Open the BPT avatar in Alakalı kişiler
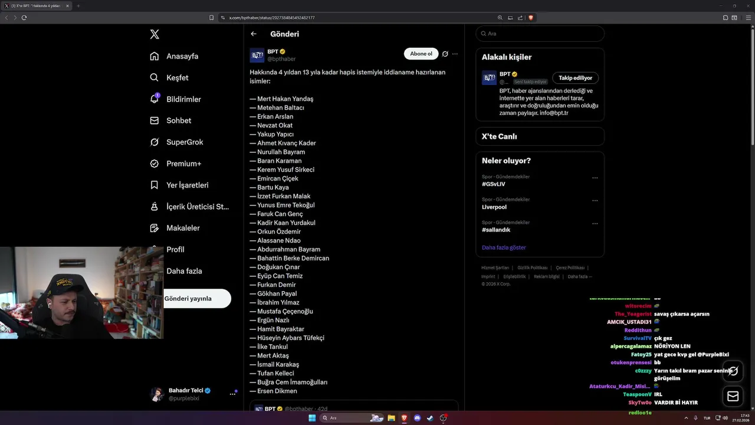Viewport: 755px width, 425px height. tap(489, 78)
